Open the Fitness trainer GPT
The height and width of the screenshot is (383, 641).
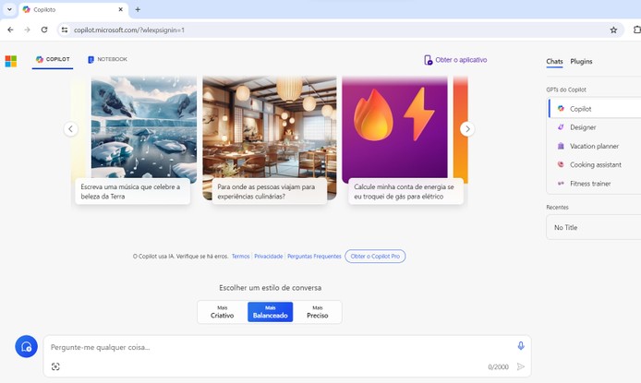pos(595,184)
